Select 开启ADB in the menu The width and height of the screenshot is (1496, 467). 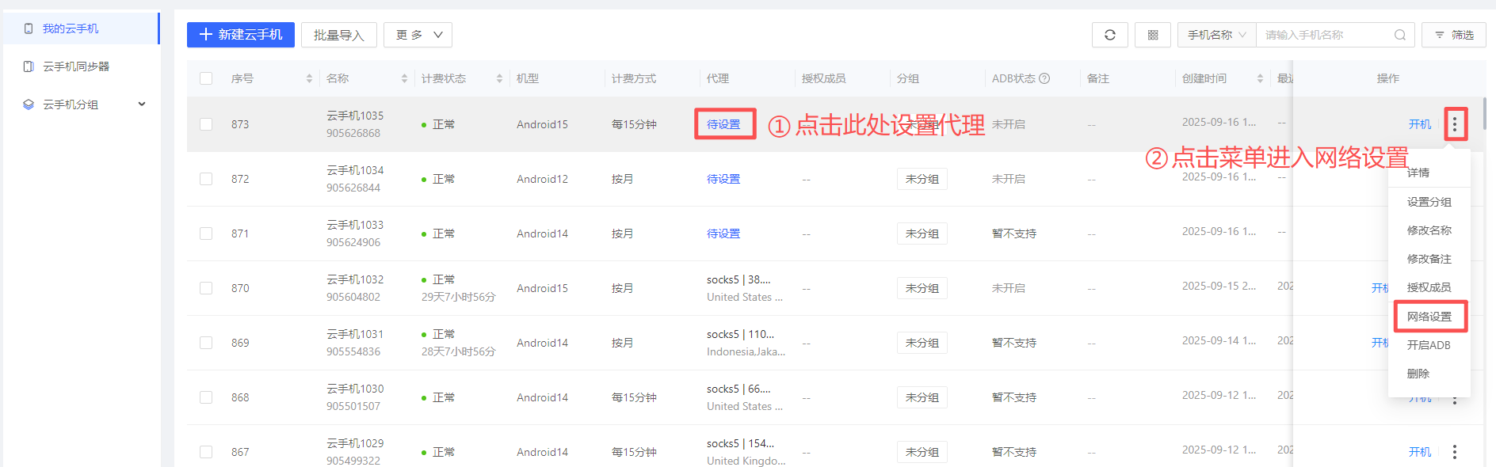[x=1429, y=345]
